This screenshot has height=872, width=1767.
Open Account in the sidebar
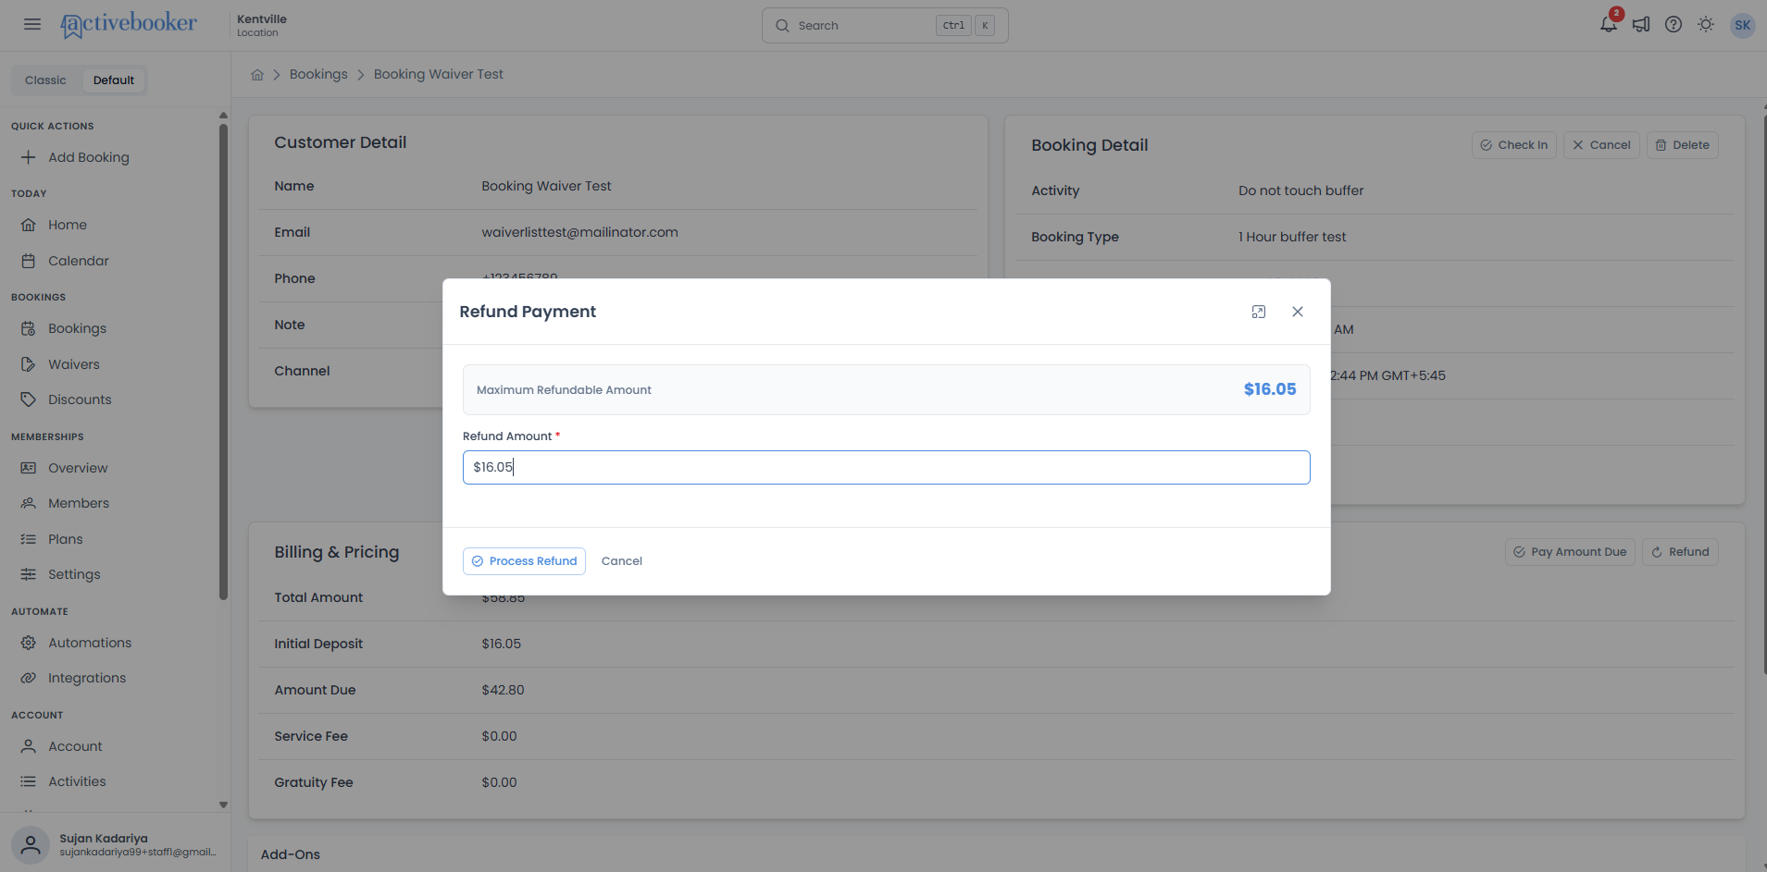pos(75,746)
